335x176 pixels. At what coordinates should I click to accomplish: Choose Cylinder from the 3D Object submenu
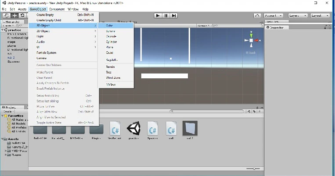116,42
